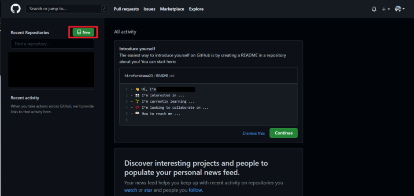
Task: Go to Issues in the top navigation
Action: [x=149, y=9]
